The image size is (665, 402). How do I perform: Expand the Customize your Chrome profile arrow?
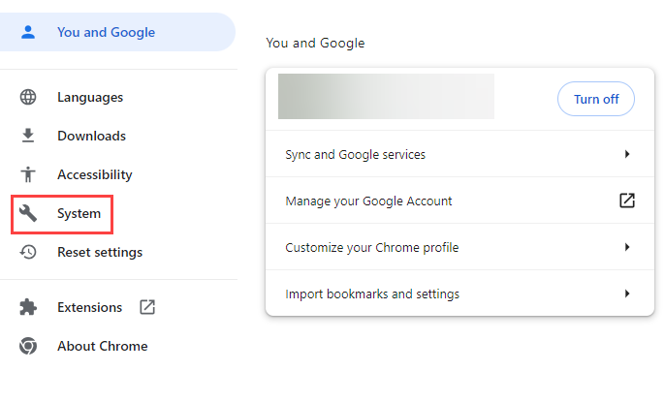coord(627,247)
